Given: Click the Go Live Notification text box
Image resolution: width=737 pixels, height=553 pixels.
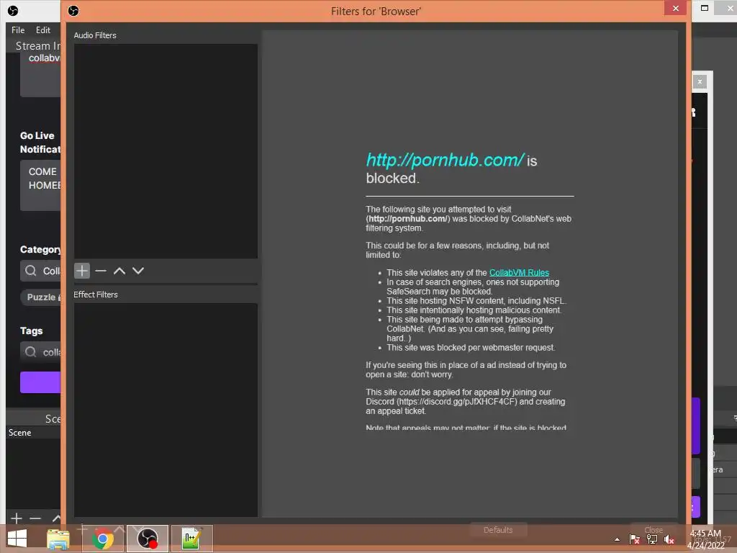Looking at the screenshot, I should 40,185.
